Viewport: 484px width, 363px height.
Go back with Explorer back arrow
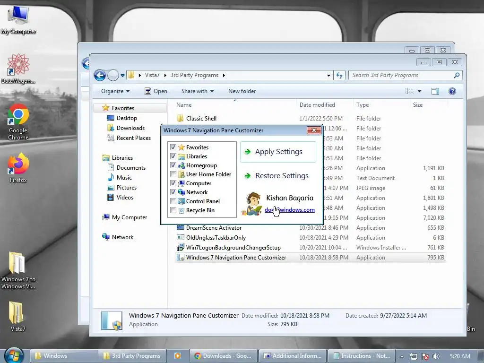coord(100,75)
